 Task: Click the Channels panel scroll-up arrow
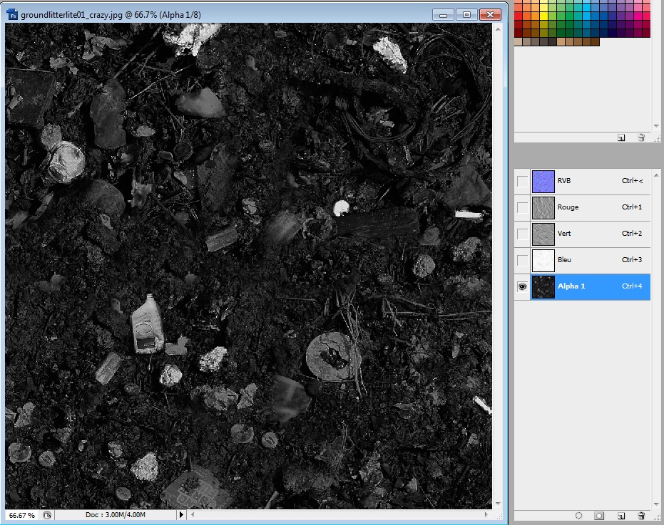(656, 175)
